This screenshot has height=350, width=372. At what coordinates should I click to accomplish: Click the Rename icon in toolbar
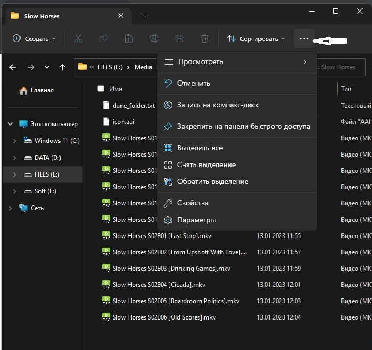[154, 38]
